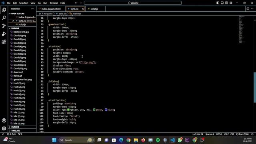Screen dimensions: 256x144
Task: Open the Extensions view
Action: coord(4,42)
